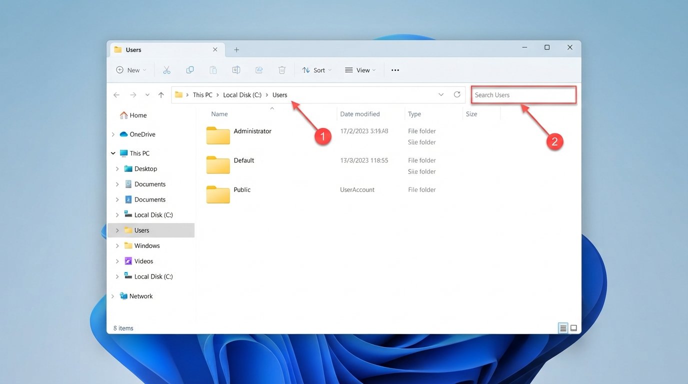
Task: Go forward with the right arrow button
Action: [x=133, y=95]
